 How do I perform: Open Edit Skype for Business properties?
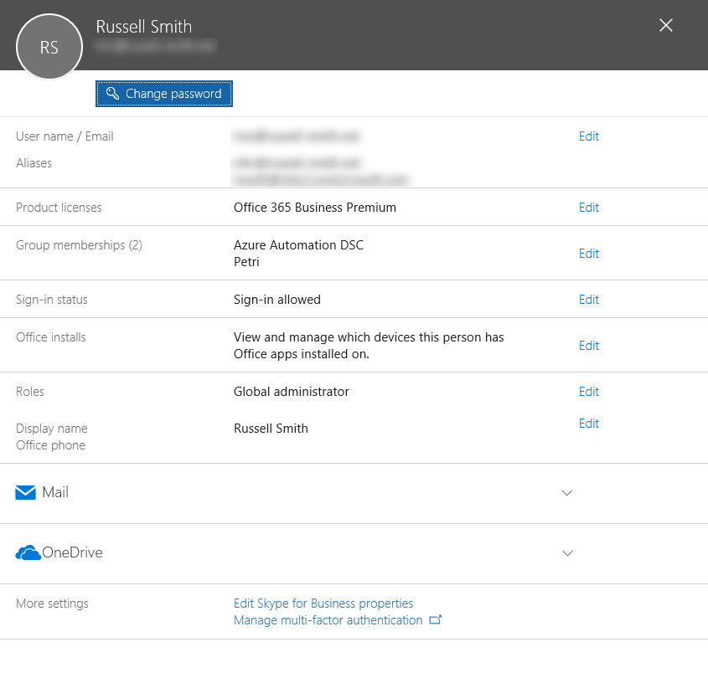323,603
